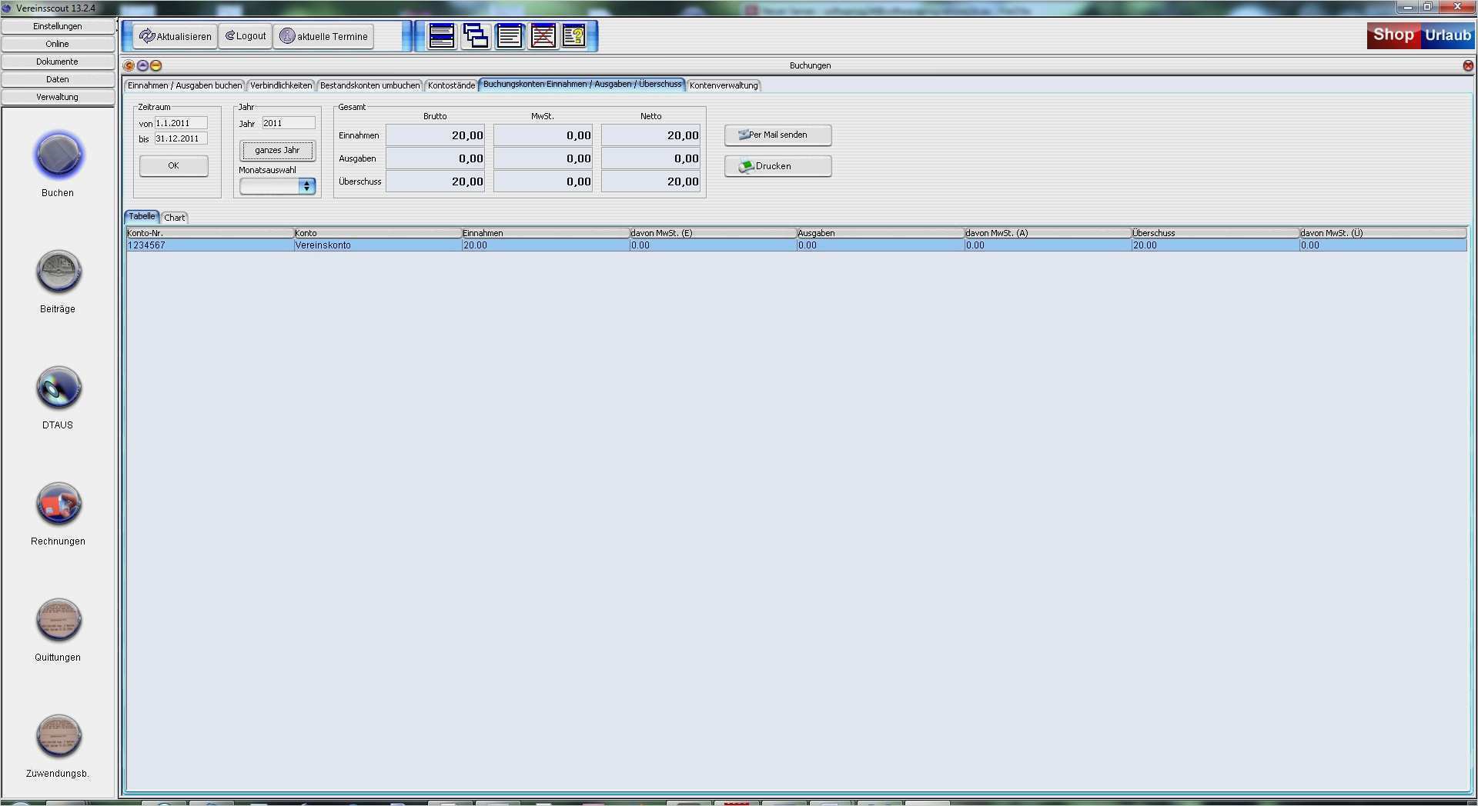Click the Zuwendungsb. sidebar icon
The image size is (1478, 806).
click(x=59, y=737)
